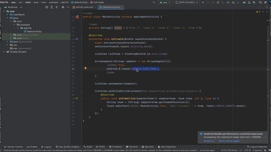Image resolution: width=271 pixels, height=152 pixels.
Task: Start debugging with the green bug icon
Action: 218,3
